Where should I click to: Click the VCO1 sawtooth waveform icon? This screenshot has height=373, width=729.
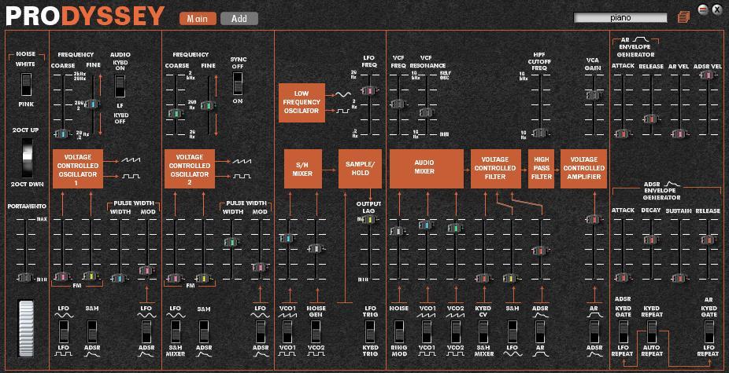[131, 161]
